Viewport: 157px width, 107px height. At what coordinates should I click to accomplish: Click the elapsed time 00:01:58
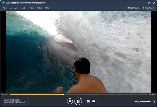(x=5, y=95)
